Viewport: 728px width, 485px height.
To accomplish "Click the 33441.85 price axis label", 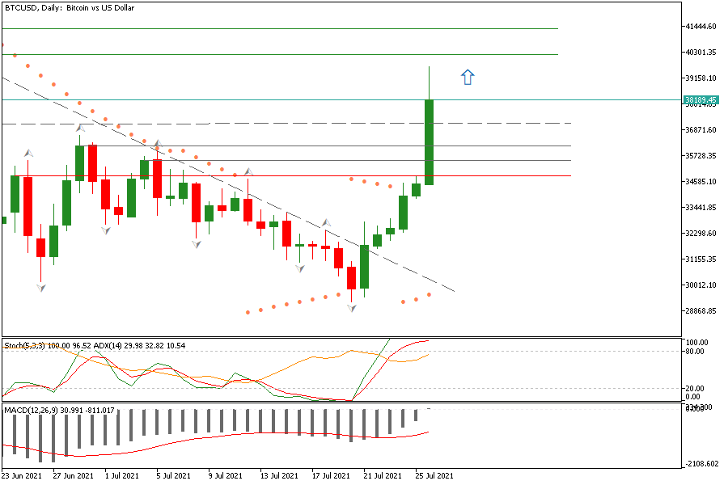I will [x=701, y=208].
